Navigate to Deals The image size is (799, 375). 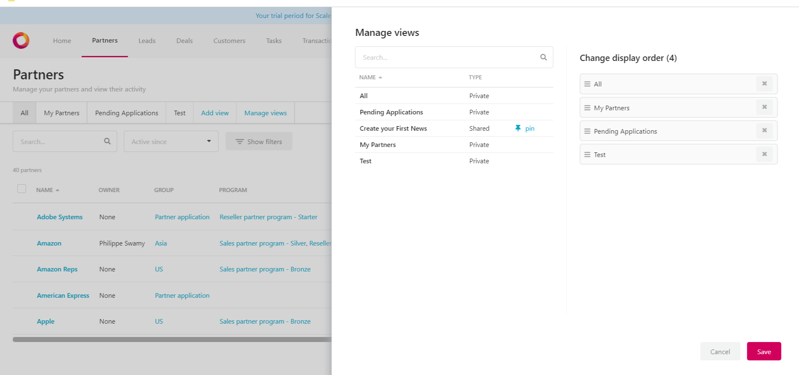coord(185,41)
